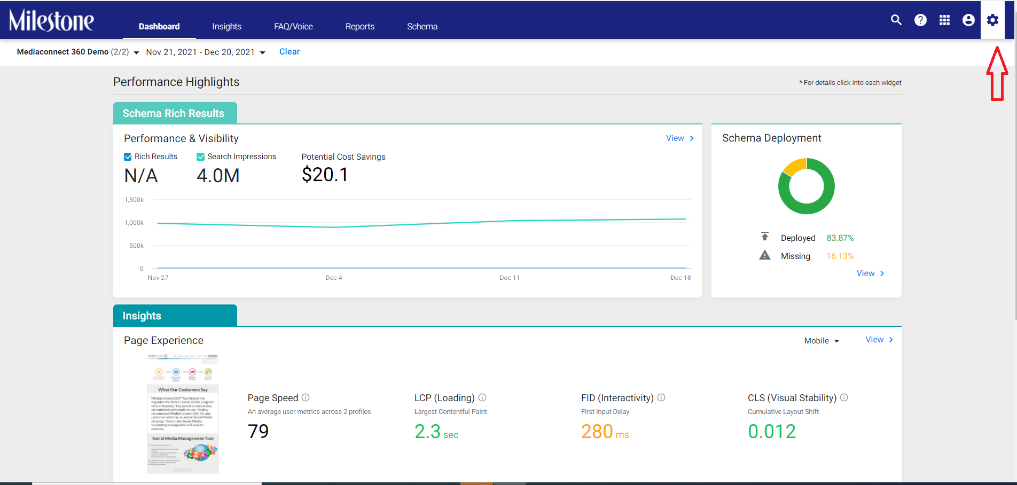
Task: Uncheck the Rich Results checkbox
Action: [128, 157]
